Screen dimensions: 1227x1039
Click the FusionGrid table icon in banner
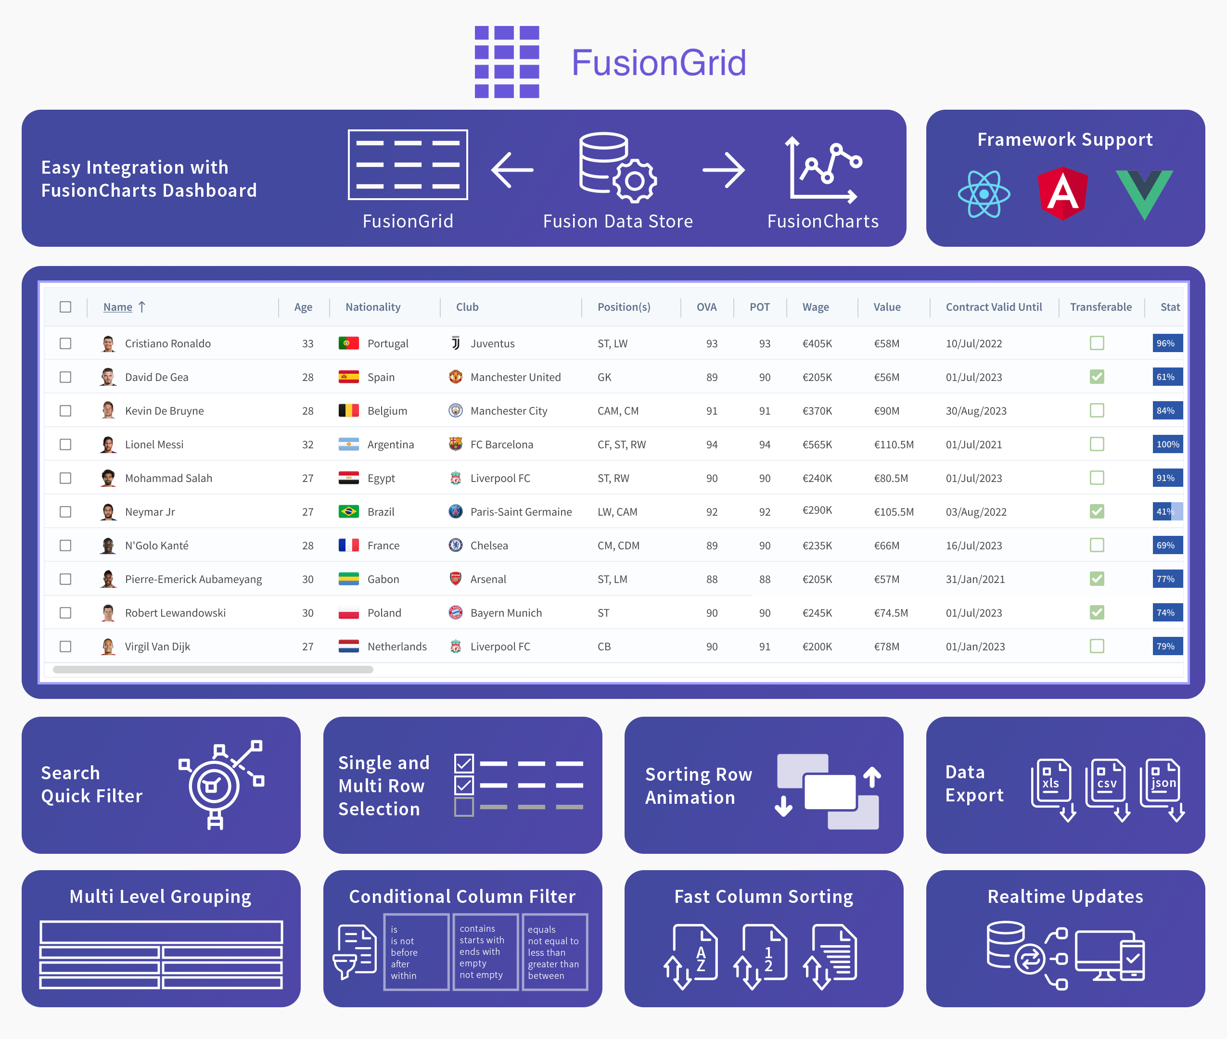click(x=408, y=165)
